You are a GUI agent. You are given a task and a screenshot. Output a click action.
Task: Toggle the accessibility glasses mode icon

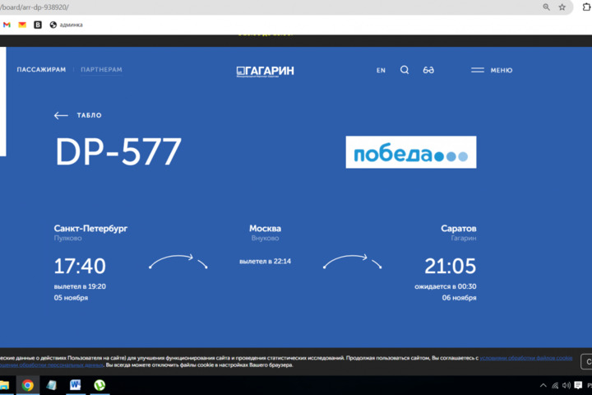pos(428,70)
